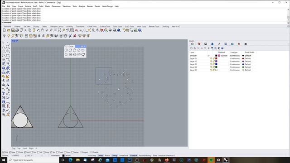Click the red car Set View icon
Image resolution: width=290 pixels, height=163 pixels.
[x=77, y=30]
